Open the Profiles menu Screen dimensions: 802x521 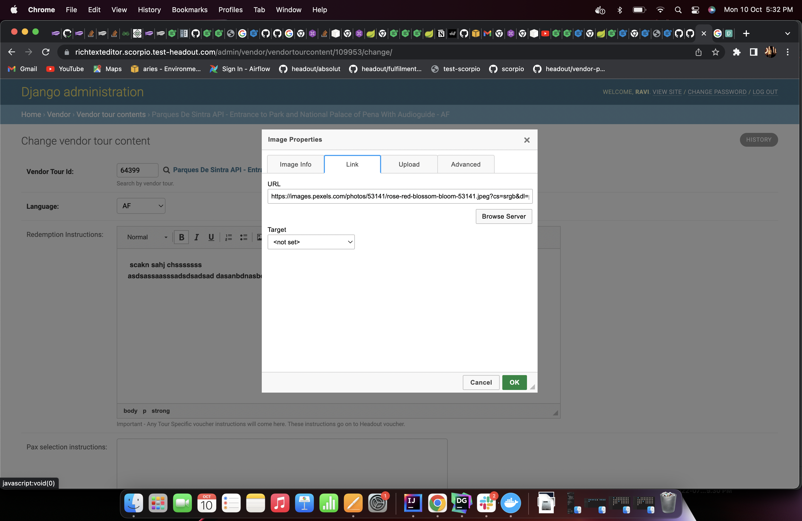coord(230,10)
